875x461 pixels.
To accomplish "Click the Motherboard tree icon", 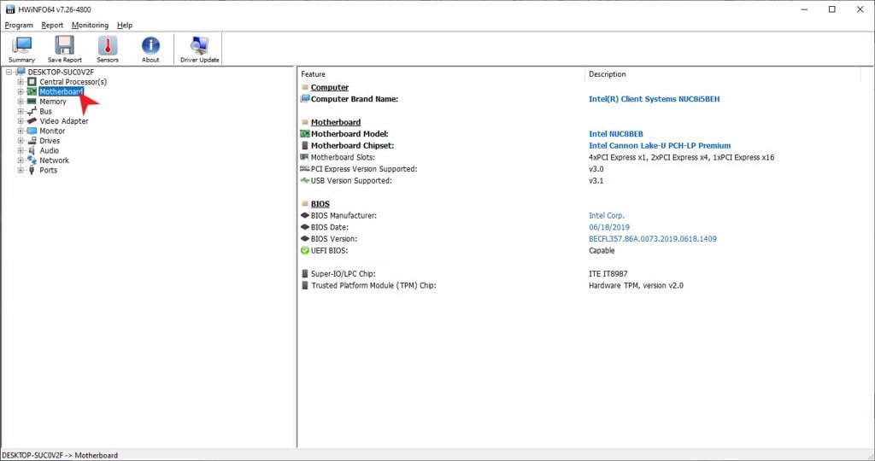I will pos(32,91).
